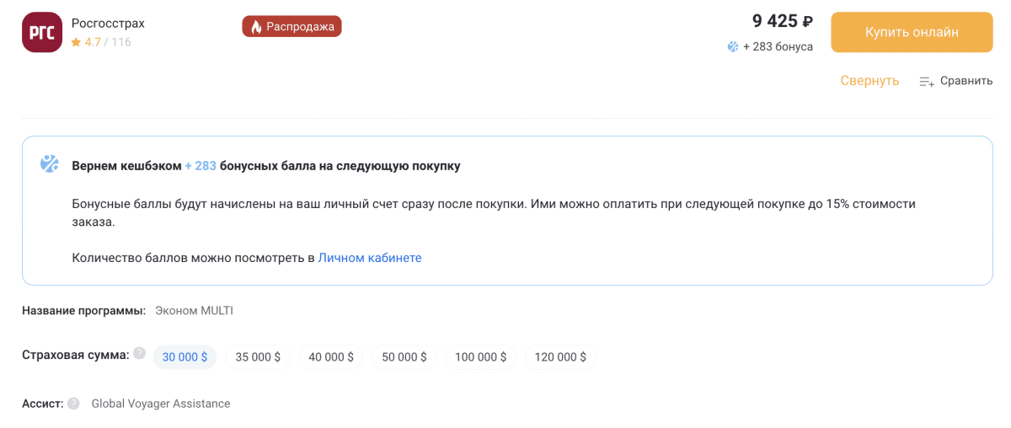Click the Росгосстрах РГС logo
The height and width of the screenshot is (428, 1011).
[42, 33]
